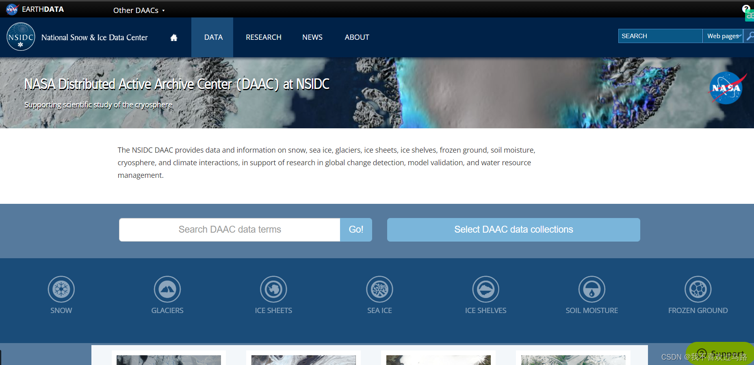
Task: Click the ICE SHELVES label link
Action: tap(486, 311)
